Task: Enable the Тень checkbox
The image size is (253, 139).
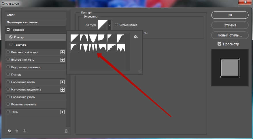Action: point(8,111)
